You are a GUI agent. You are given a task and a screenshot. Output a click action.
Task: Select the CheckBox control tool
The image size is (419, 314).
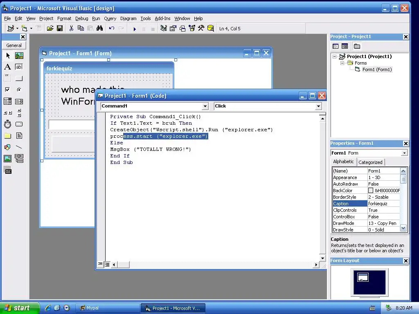tap(8, 90)
